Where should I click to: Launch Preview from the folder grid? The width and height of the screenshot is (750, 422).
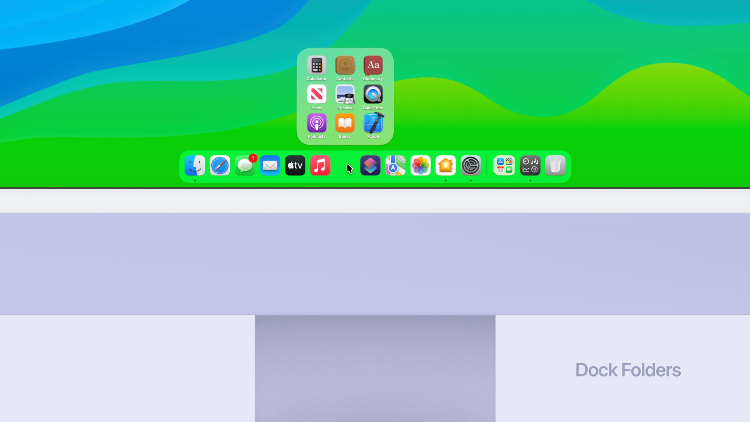(345, 94)
